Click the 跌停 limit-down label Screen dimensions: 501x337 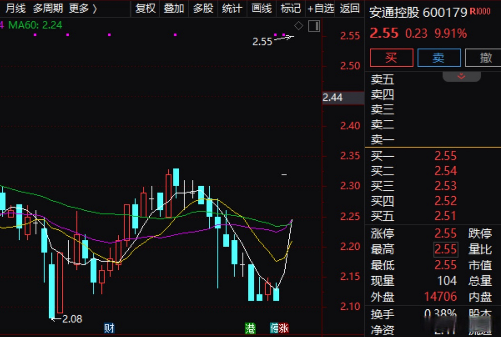coord(480,233)
